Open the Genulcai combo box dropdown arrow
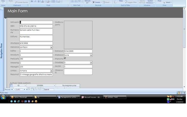The height and width of the screenshot is (117, 187). coord(51,47)
